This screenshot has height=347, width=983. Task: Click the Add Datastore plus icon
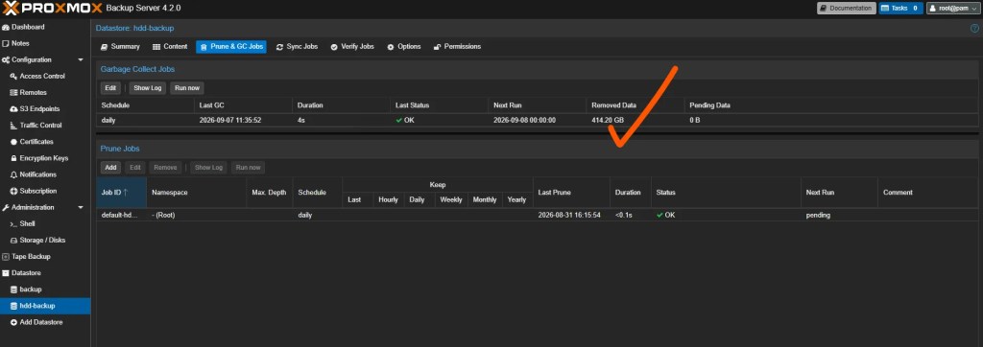point(13,322)
